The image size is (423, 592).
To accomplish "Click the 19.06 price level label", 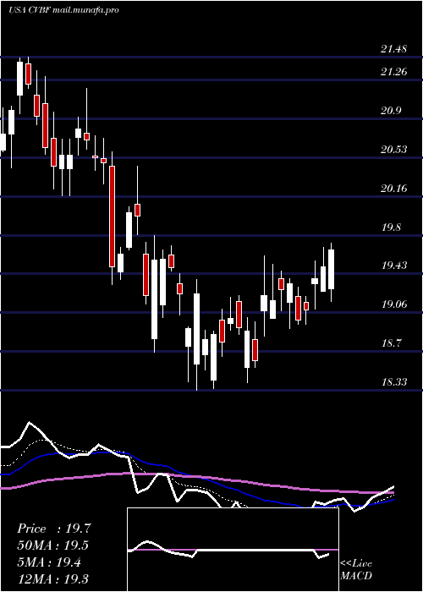I will click(393, 304).
